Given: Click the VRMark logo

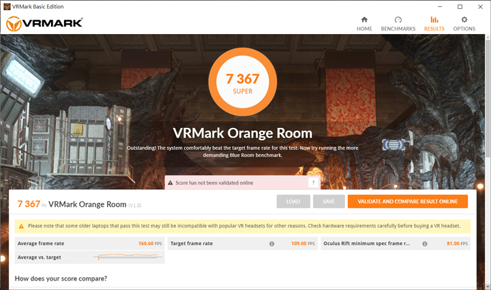Looking at the screenshot, I should click(44, 23).
